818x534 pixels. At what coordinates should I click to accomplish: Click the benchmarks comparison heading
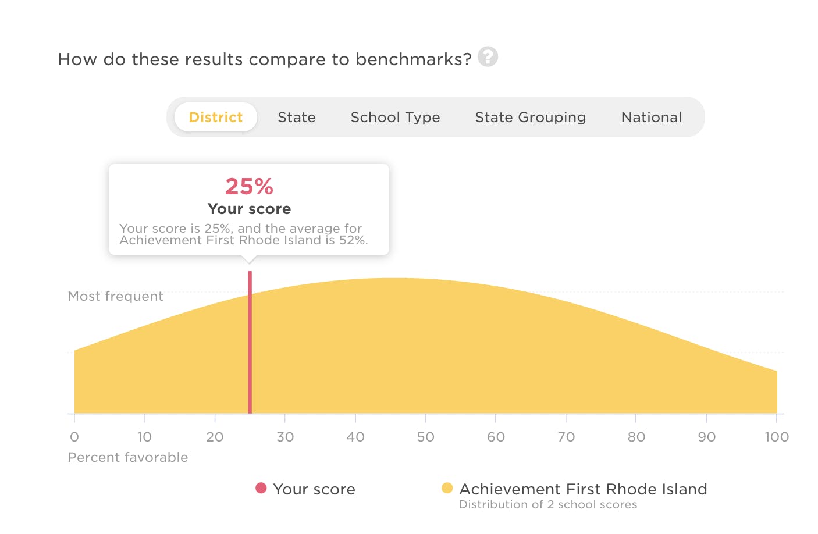pos(265,59)
